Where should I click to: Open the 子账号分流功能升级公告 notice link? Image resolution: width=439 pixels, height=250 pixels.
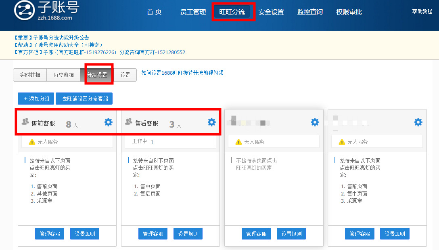tap(61, 38)
